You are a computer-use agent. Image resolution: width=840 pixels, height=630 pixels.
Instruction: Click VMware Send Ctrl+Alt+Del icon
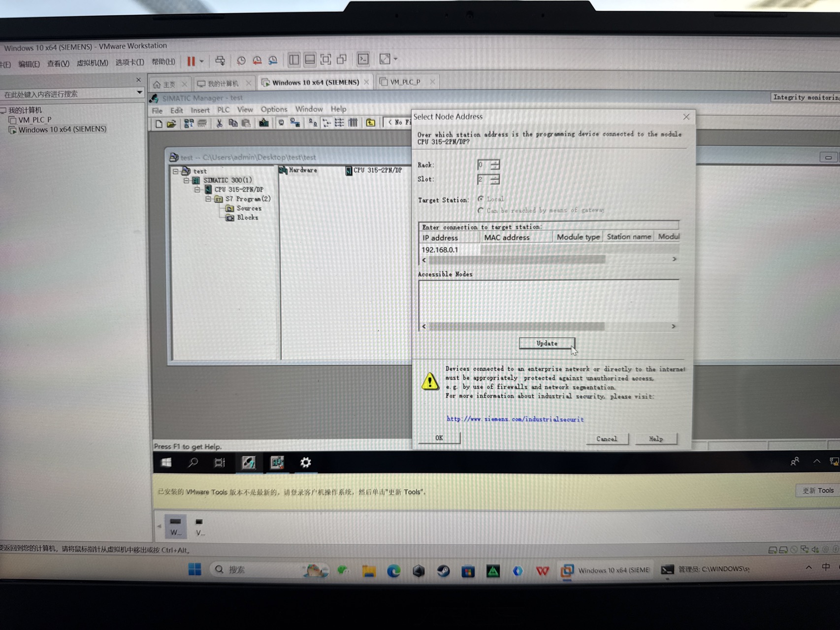[220, 61]
